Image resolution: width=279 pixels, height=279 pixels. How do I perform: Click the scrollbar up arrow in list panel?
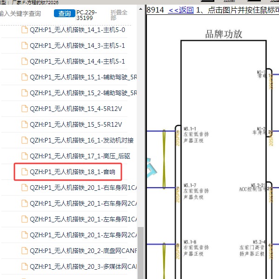click(140, 9)
